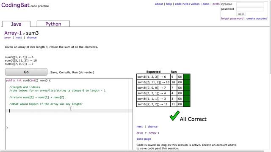This screenshot has height=152, width=271.
Task: Click the problem description text
Action: pos(51,47)
